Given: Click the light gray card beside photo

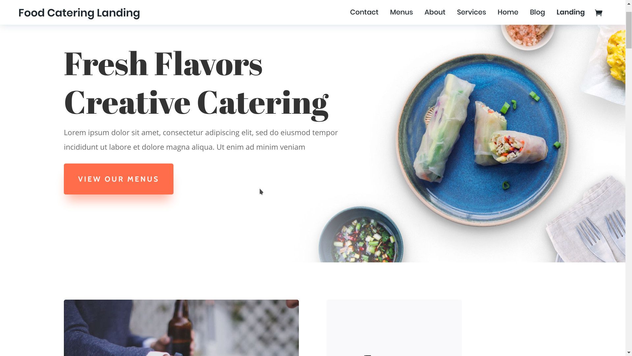Looking at the screenshot, I should (394, 328).
